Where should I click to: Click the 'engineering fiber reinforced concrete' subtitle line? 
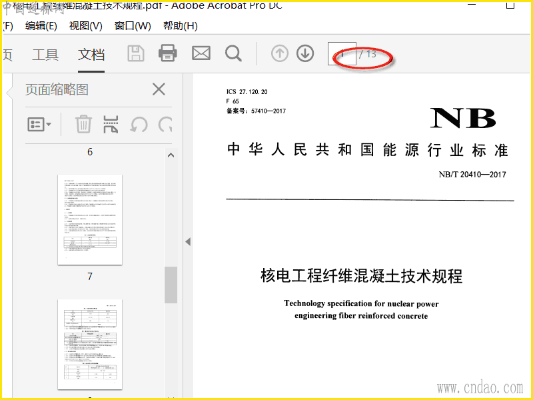coord(361,315)
